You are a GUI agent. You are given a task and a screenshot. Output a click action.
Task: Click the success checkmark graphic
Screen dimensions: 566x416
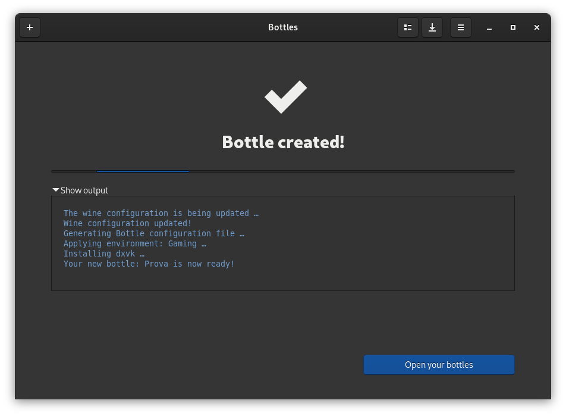tap(284, 96)
